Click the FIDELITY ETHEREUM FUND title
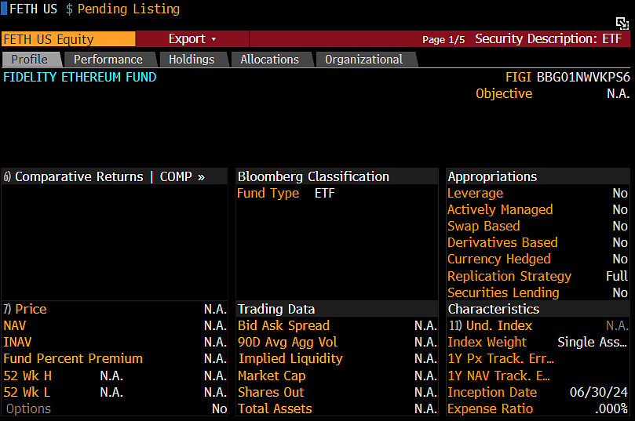 (80, 77)
